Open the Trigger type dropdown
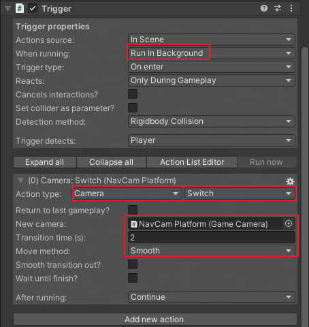Viewport: 309px width, 327px height. coord(212,67)
